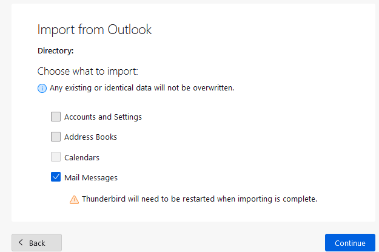Click the greyed-out Calendars checkbox
Image resolution: width=379 pixels, height=252 pixels.
click(56, 157)
